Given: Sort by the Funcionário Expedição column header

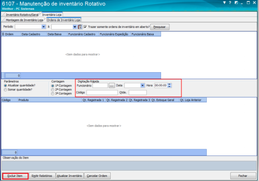Looking at the screenshot, I should click(x=115, y=34).
